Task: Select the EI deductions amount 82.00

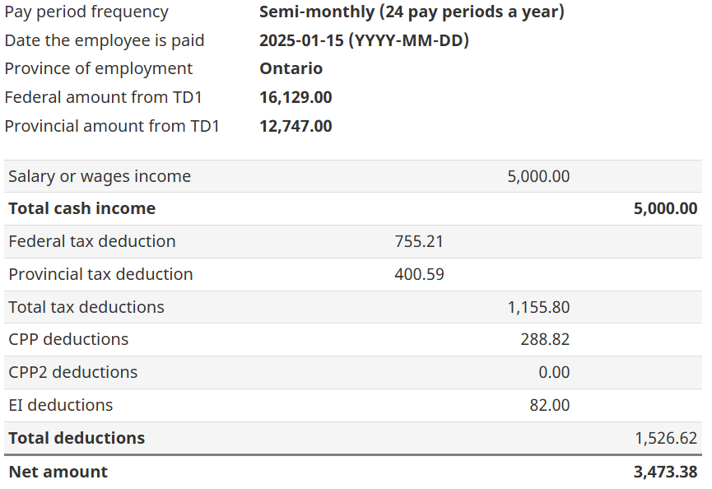Action: [549, 405]
